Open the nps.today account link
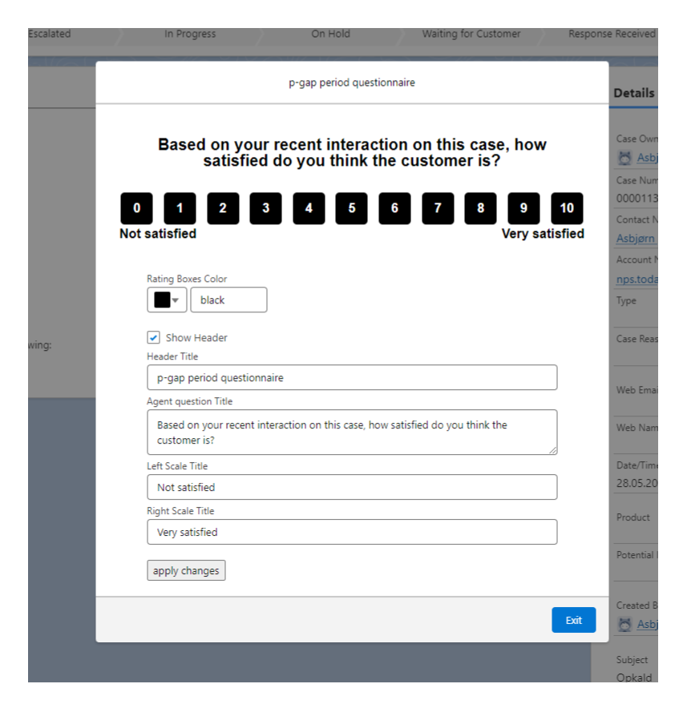 point(638,279)
